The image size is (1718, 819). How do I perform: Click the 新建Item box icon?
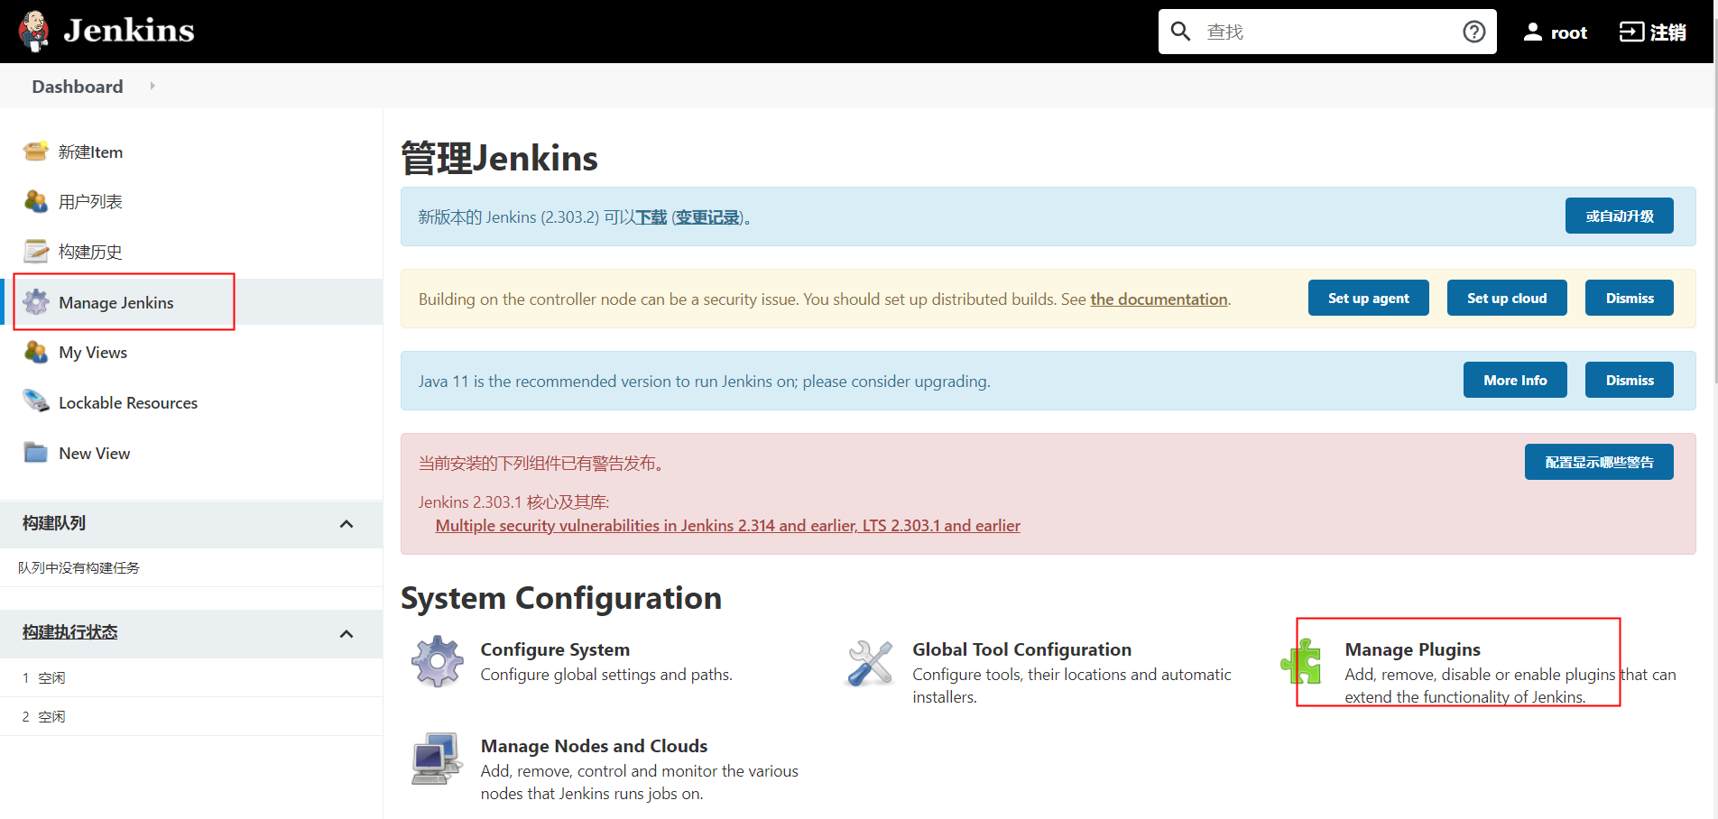[36, 151]
